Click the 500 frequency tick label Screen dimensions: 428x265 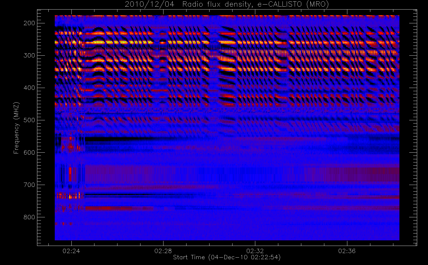point(29,120)
